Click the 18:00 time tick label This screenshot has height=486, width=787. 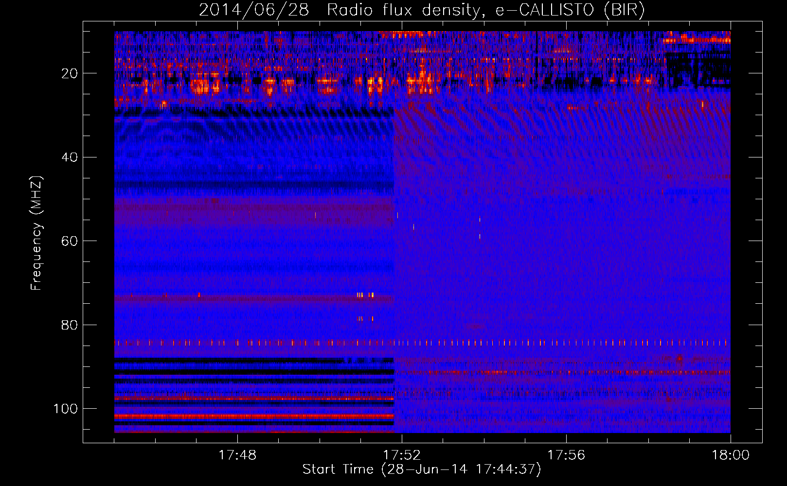[x=731, y=455]
